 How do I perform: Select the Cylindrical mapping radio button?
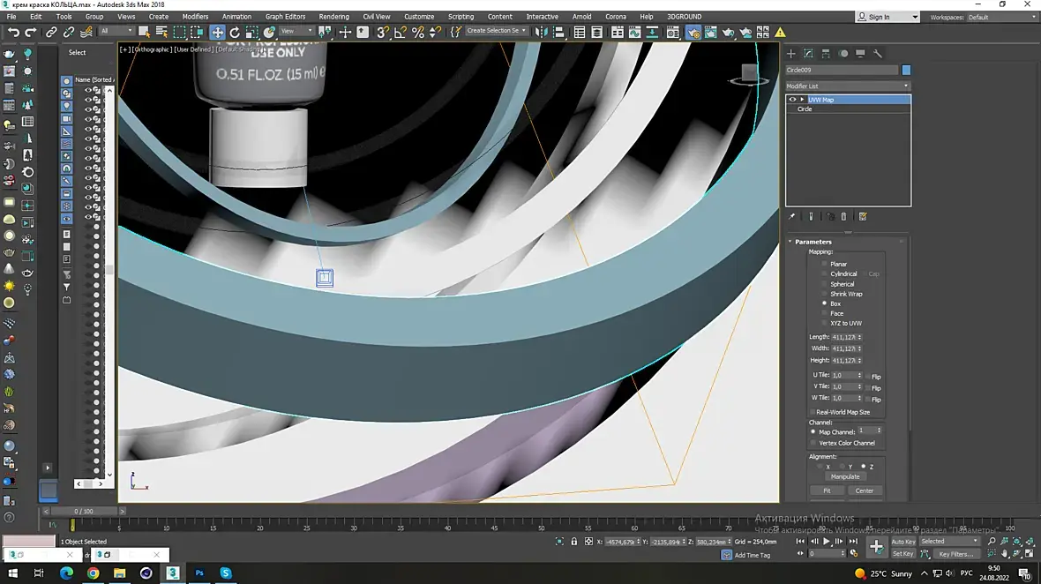click(x=825, y=274)
